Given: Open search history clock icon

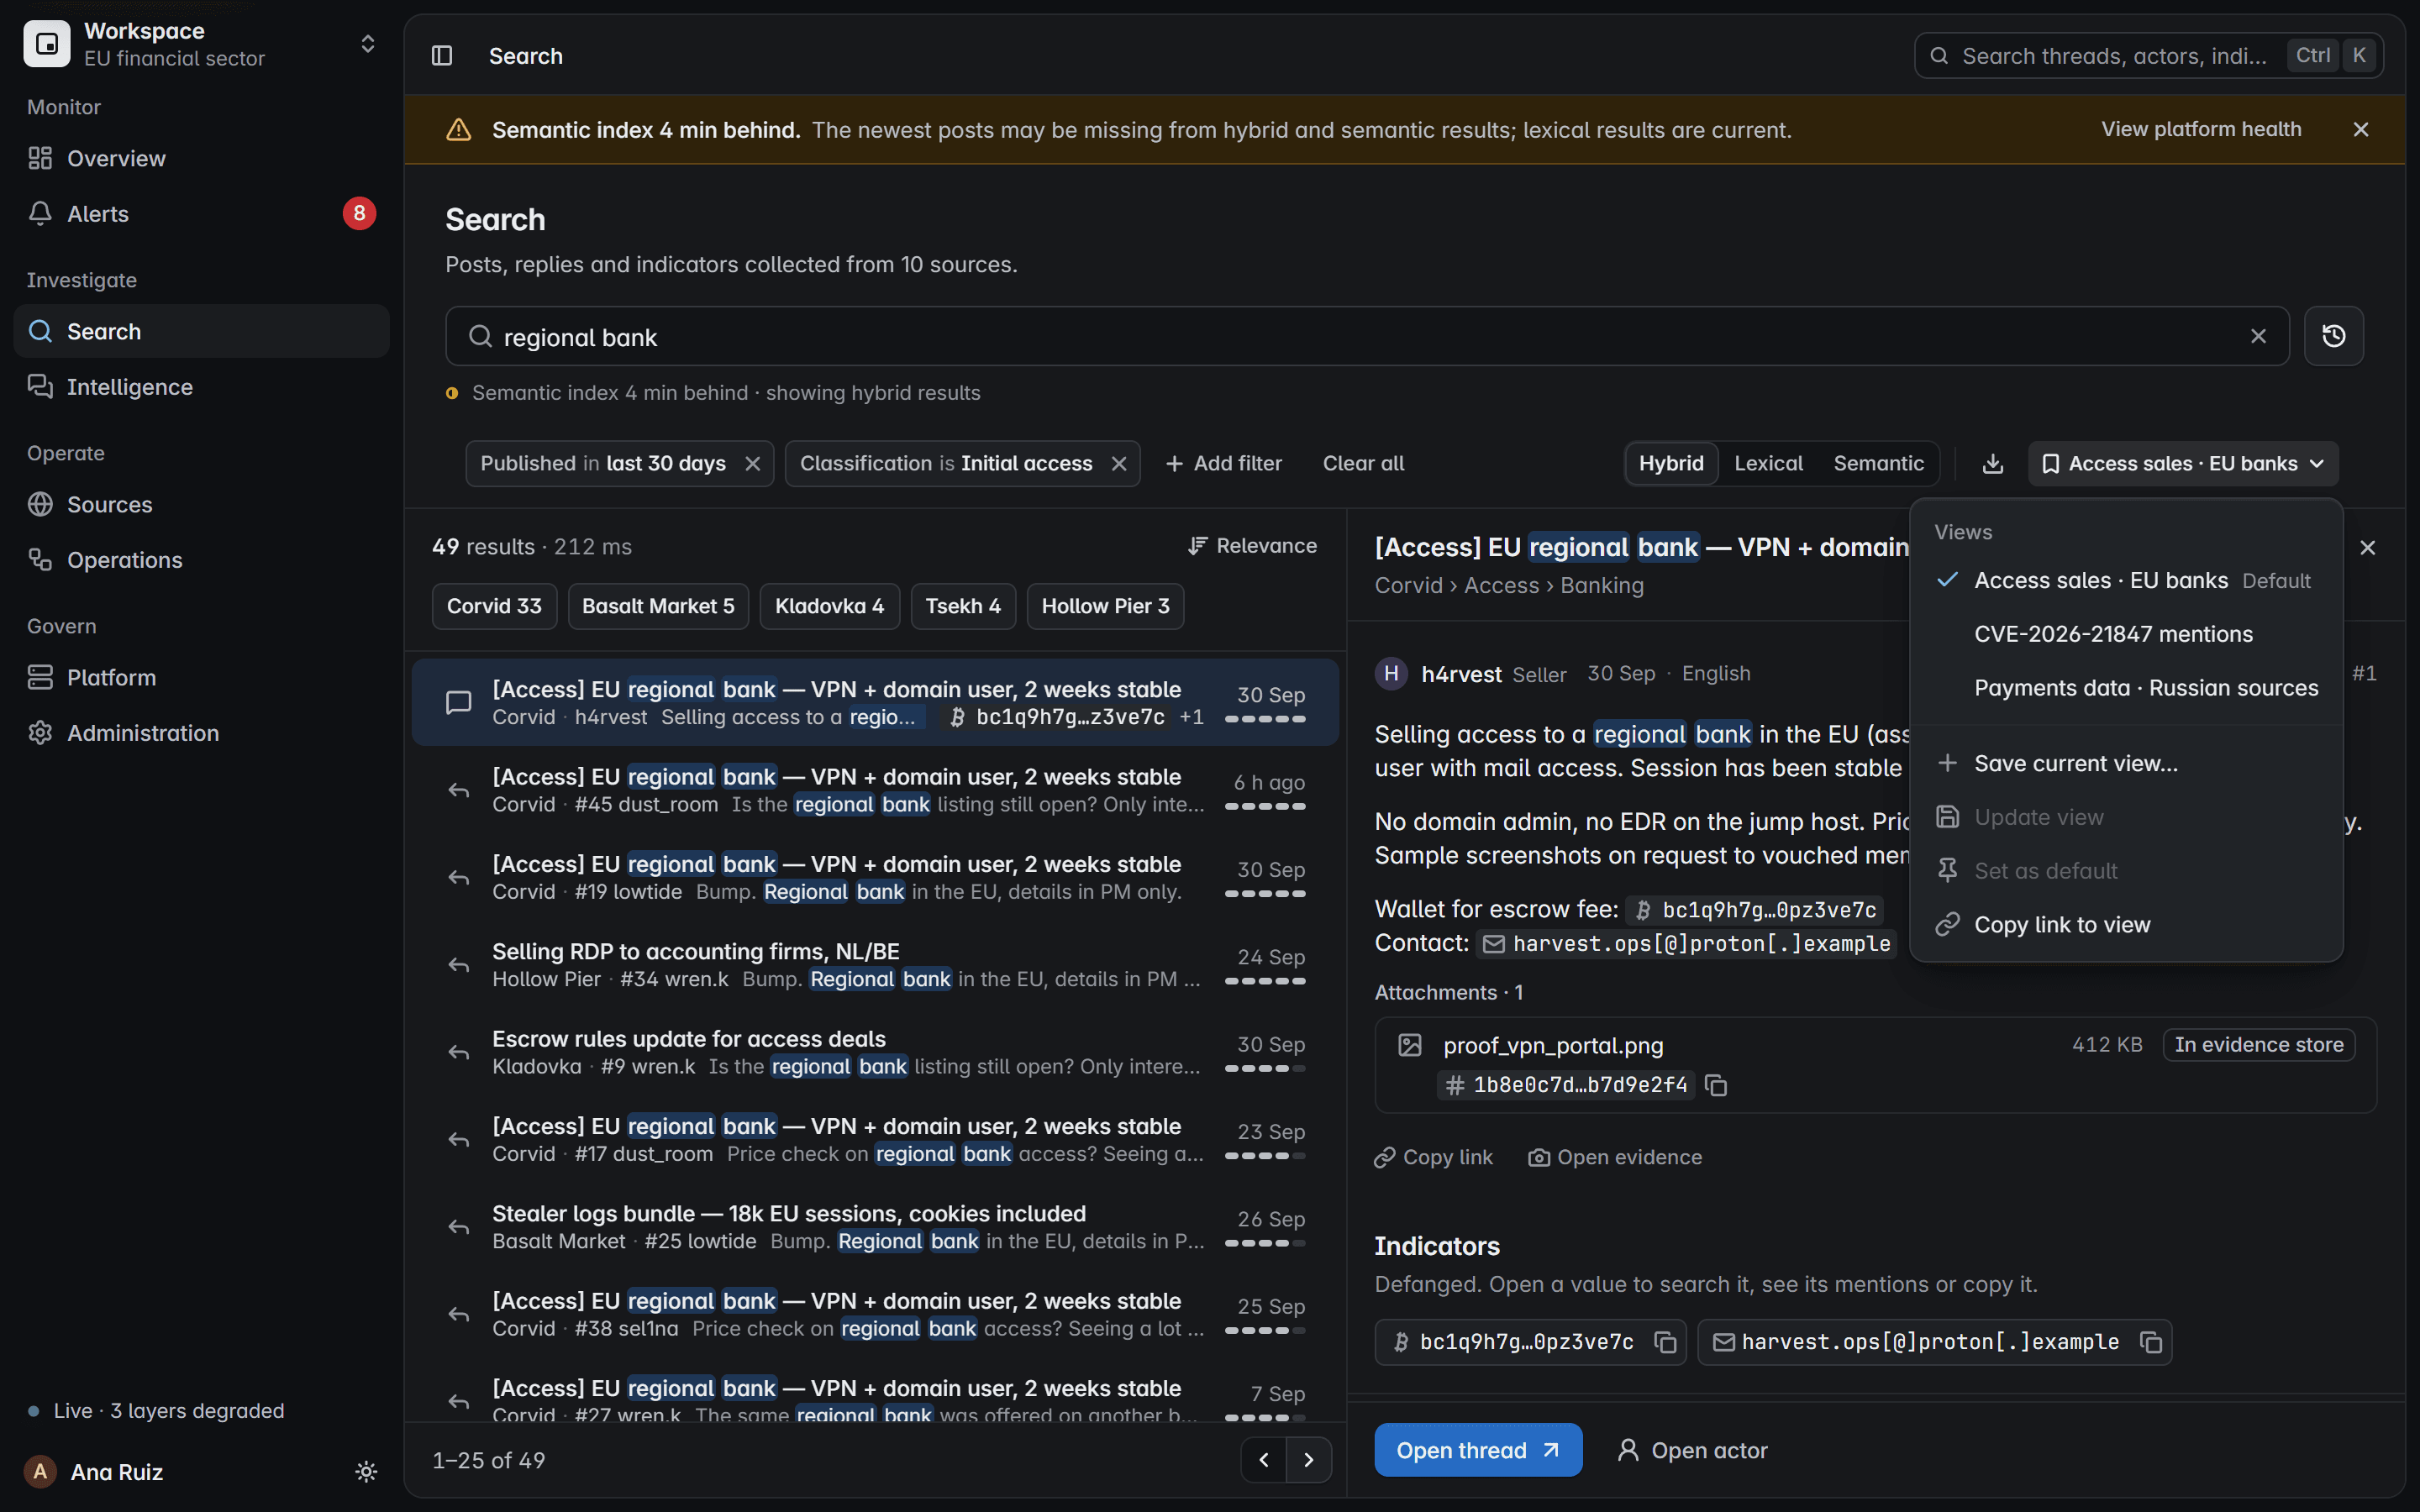Looking at the screenshot, I should 2333,336.
